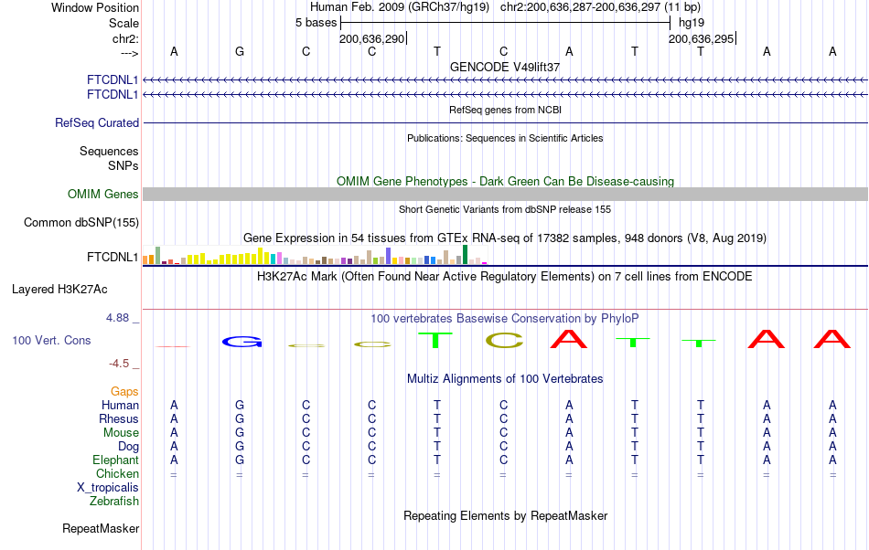Image resolution: width=869 pixels, height=550 pixels.
Task: Click the RepeatMasker track label
Action: (x=101, y=528)
